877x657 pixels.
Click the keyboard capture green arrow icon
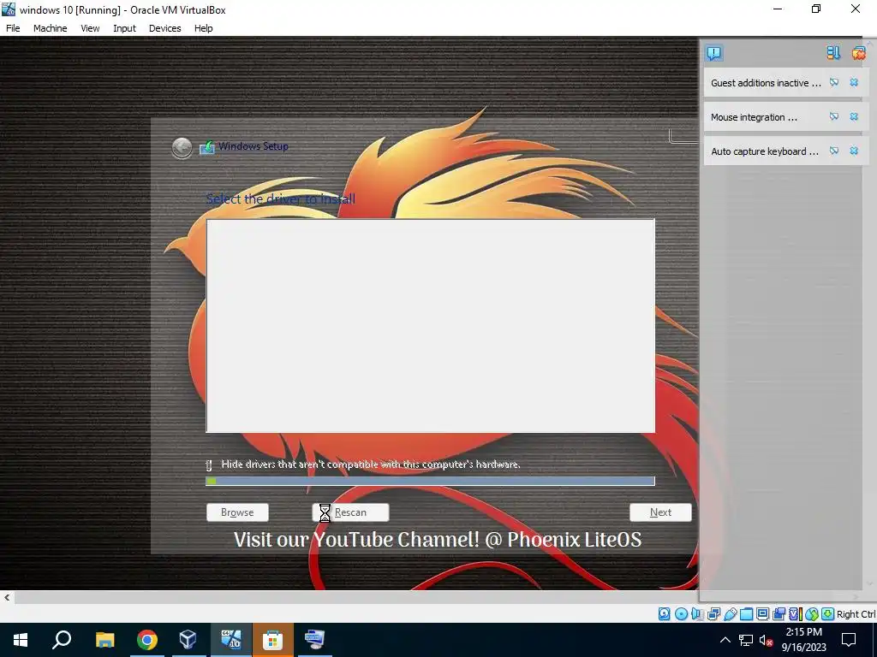[x=828, y=614]
